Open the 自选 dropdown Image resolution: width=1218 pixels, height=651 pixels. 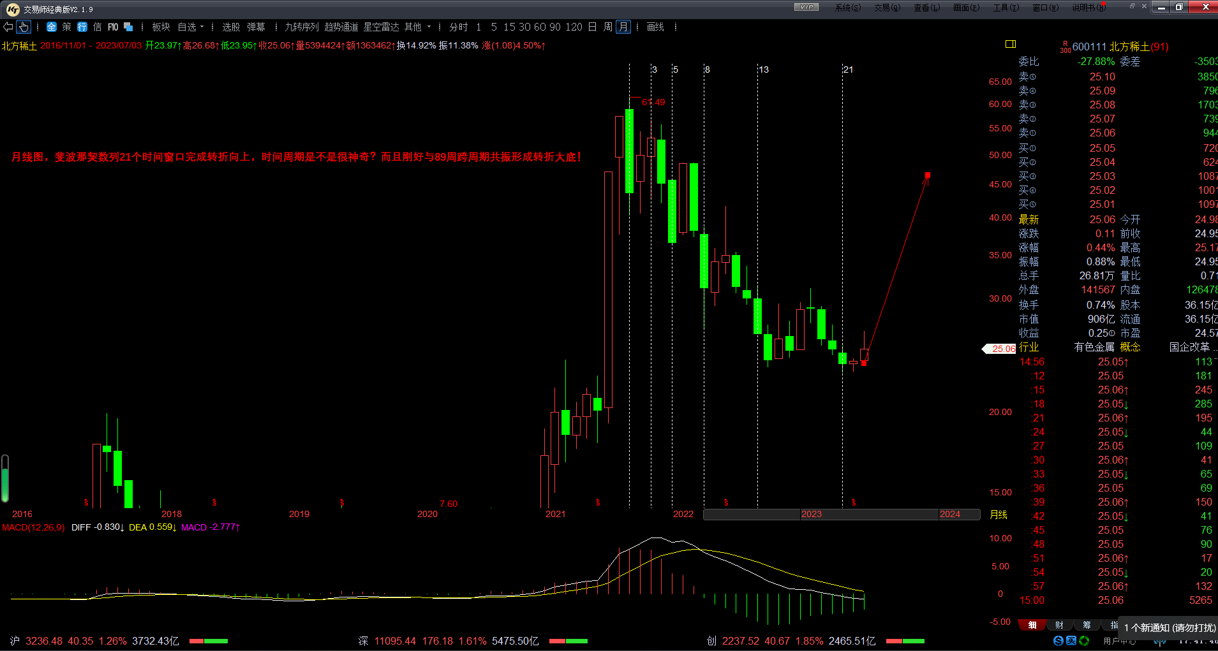pos(191,27)
